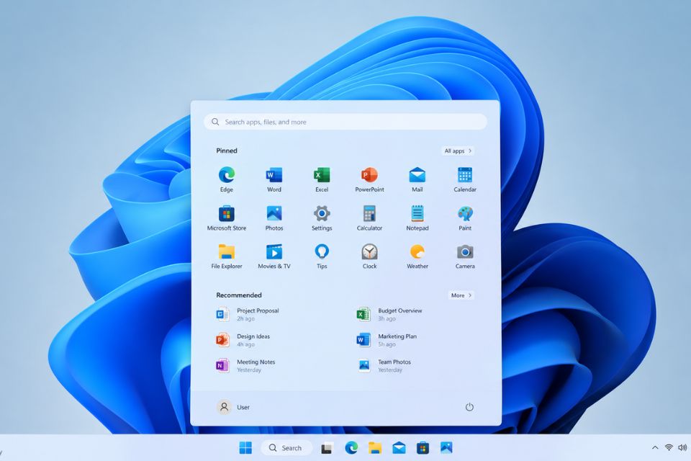Open the pinned Photos app

click(274, 218)
